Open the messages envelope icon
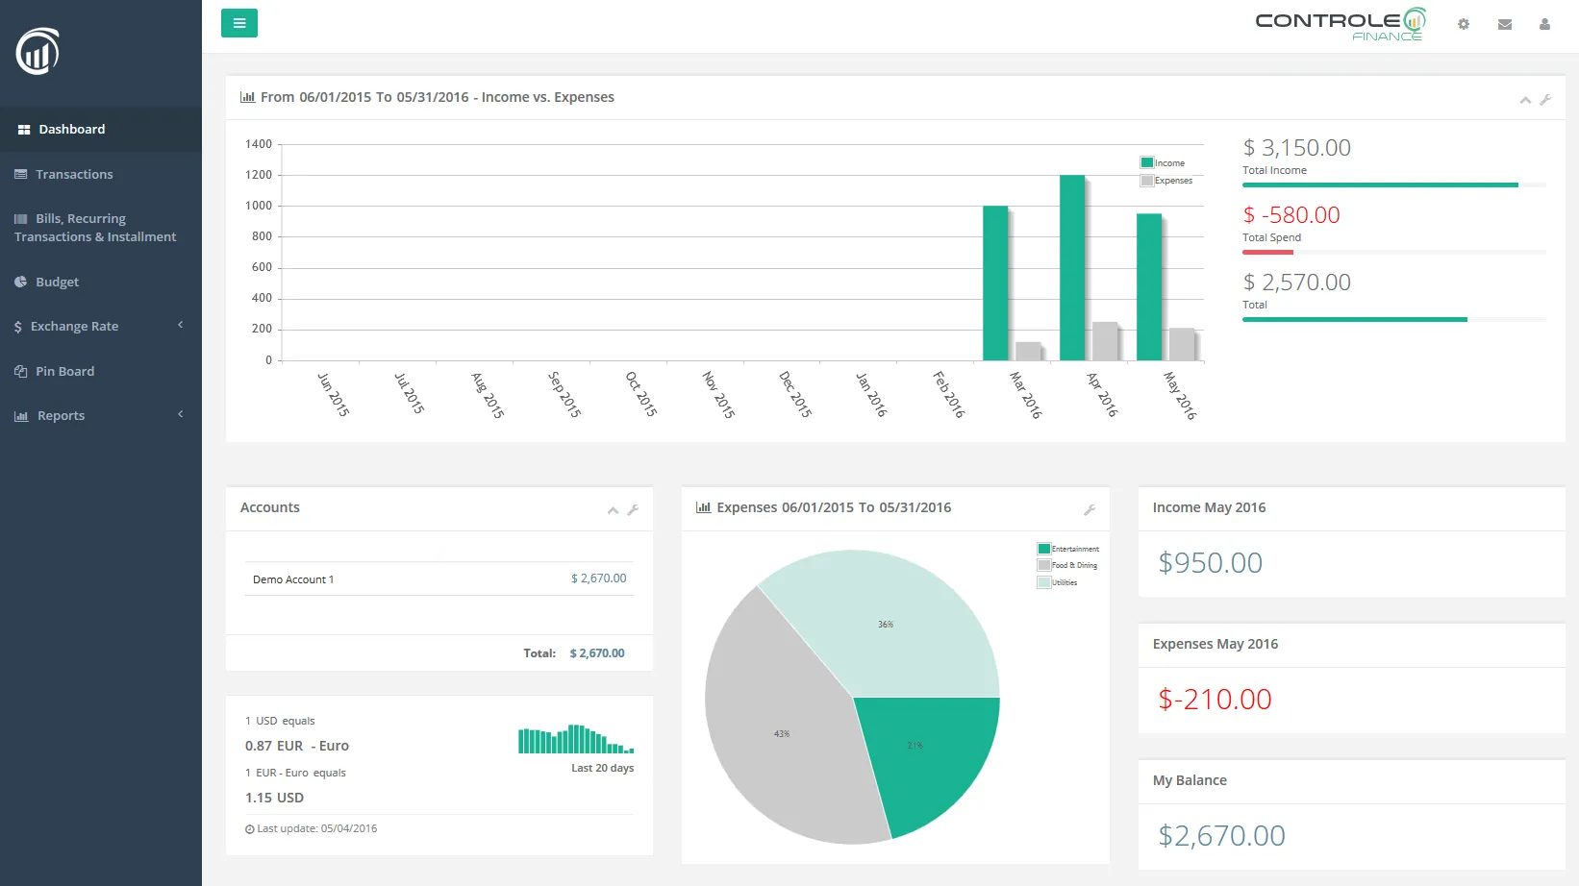 (1504, 24)
